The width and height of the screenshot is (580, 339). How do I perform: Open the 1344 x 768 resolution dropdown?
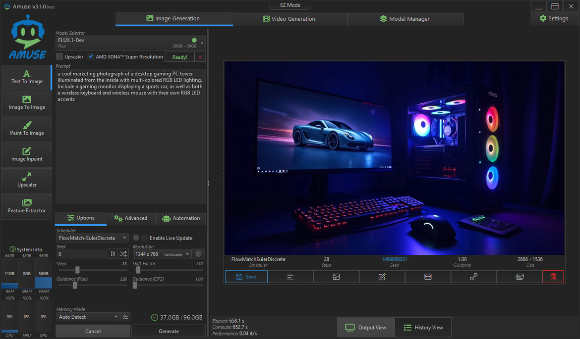click(162, 254)
